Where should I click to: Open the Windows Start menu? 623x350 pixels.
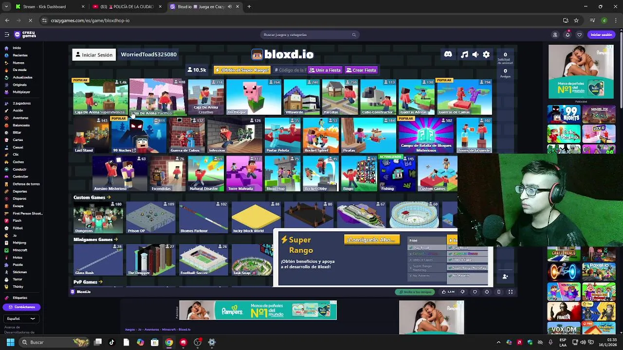[x=10, y=342]
